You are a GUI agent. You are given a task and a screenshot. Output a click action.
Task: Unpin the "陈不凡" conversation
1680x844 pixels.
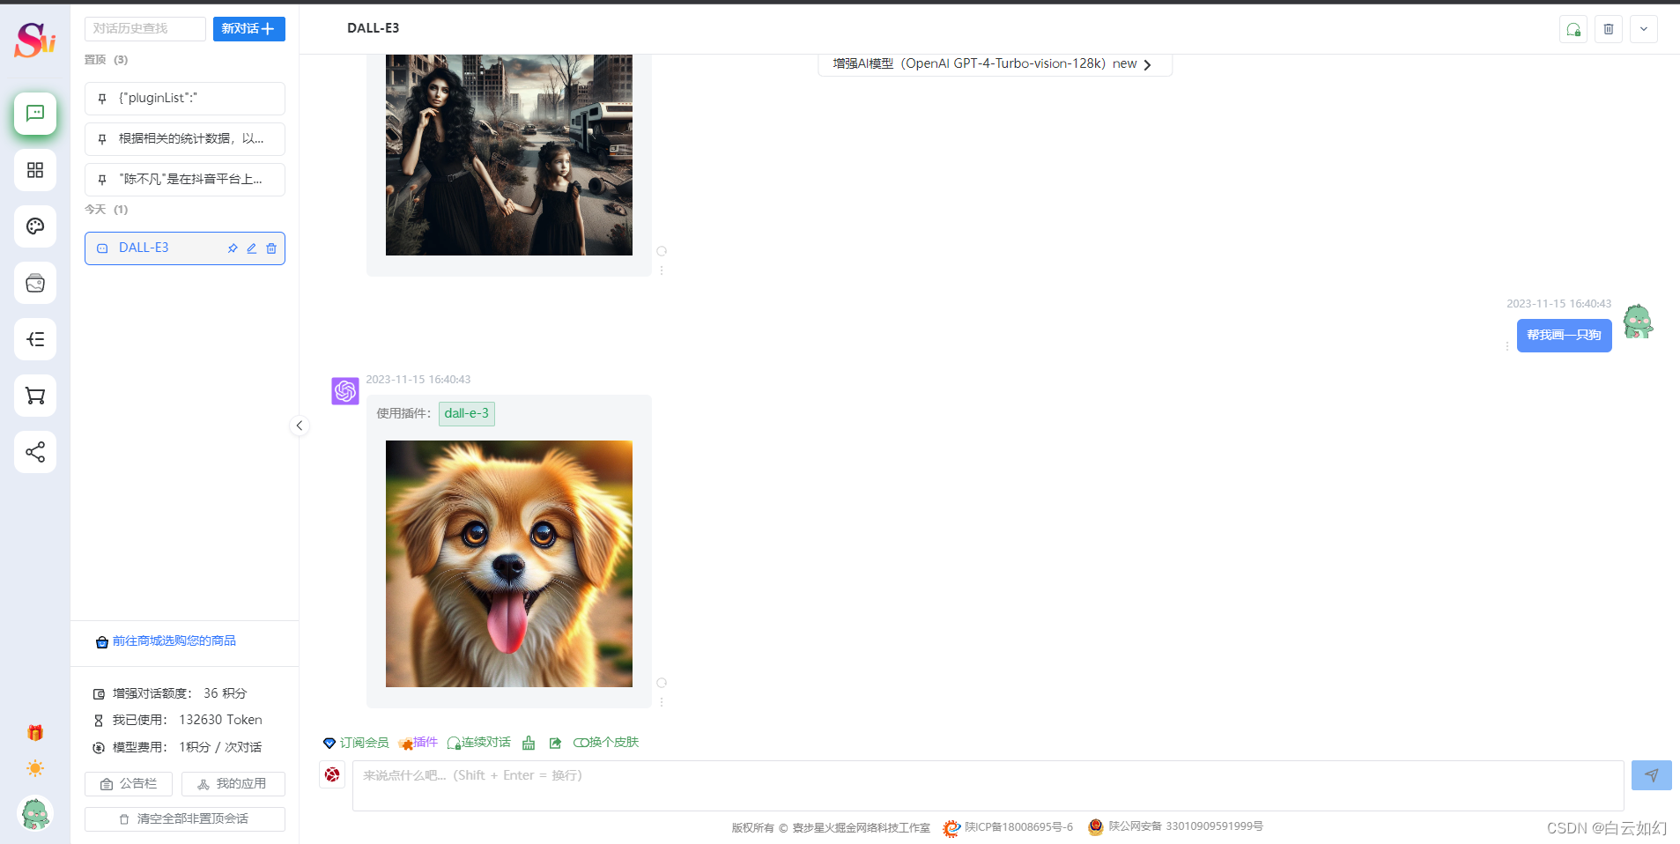click(102, 180)
